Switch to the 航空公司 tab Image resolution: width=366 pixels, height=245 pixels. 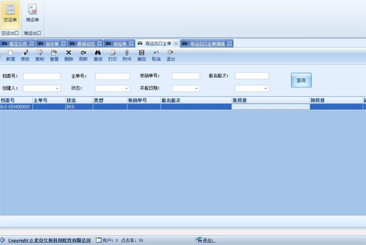18,44
